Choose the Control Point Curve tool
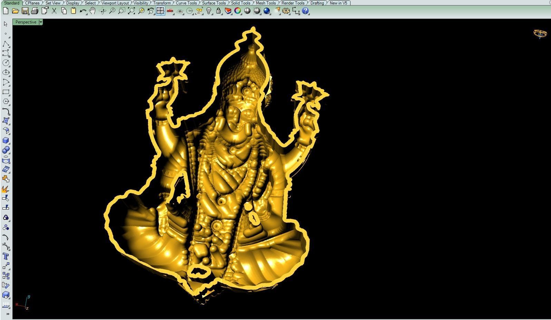The height and width of the screenshot is (320, 551). tap(6, 53)
